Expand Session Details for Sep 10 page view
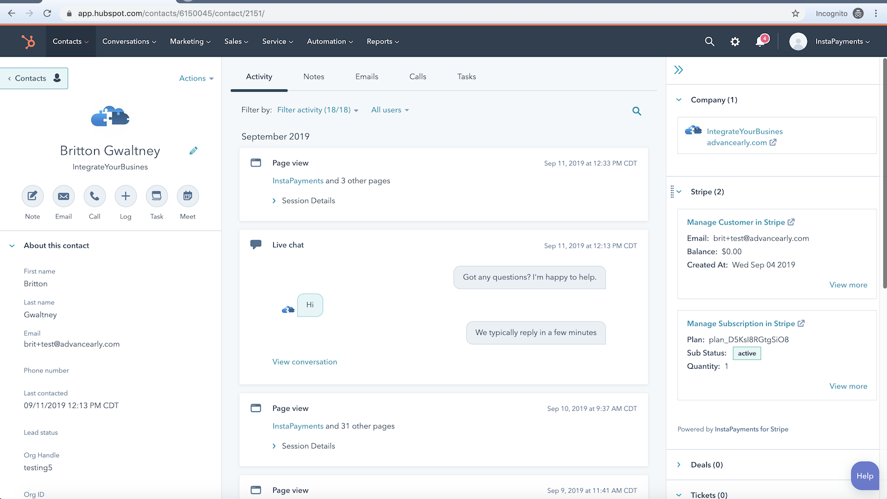 coord(304,446)
